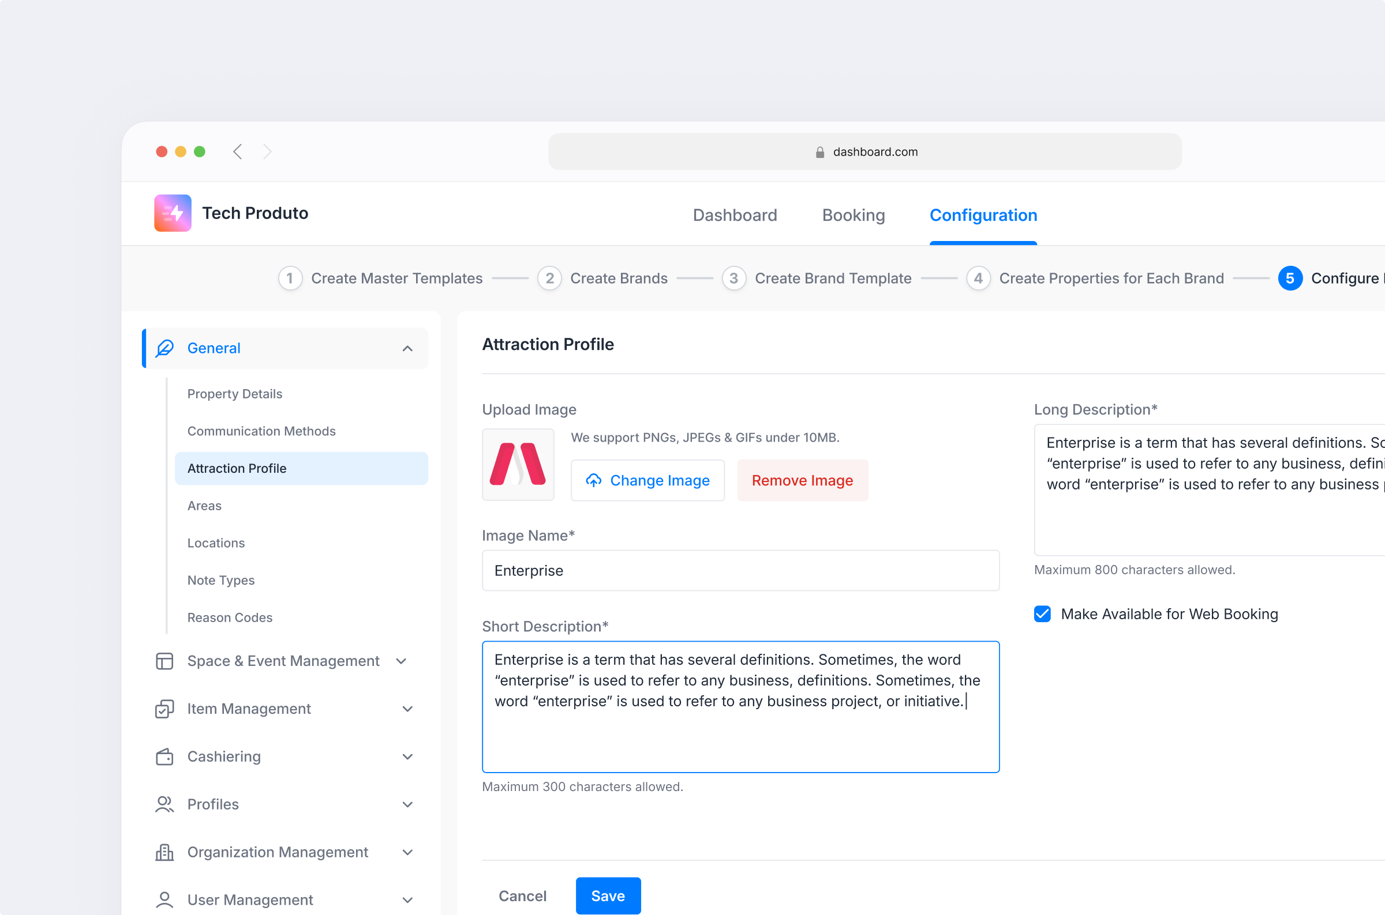The height and width of the screenshot is (915, 1385).
Task: Expand the Item Management section
Action: coord(407,709)
